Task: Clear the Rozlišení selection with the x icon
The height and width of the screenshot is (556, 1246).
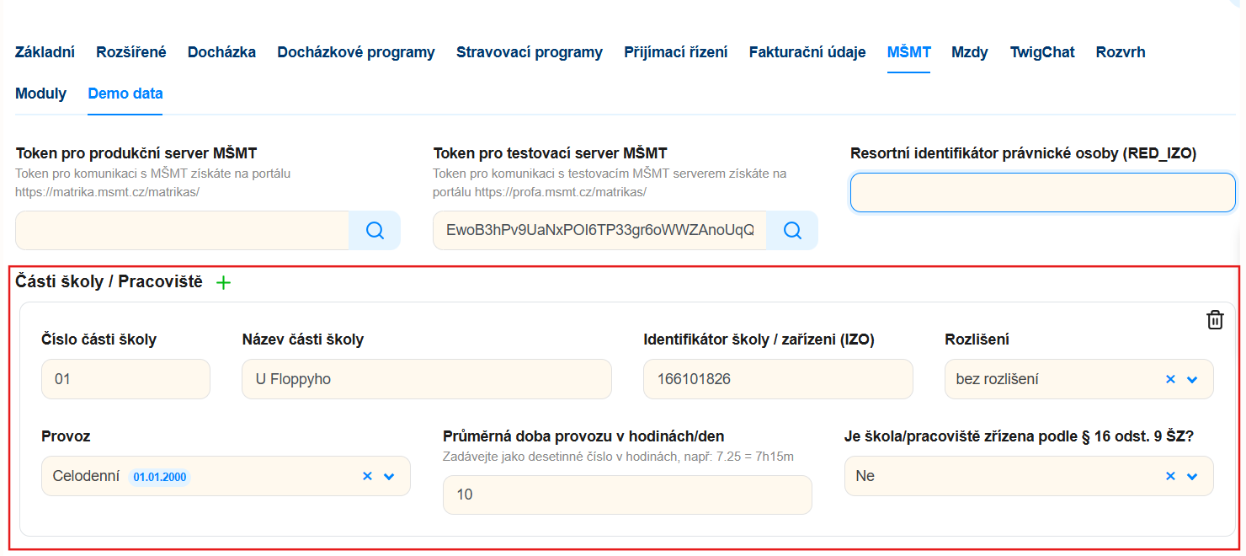Action: [1169, 379]
